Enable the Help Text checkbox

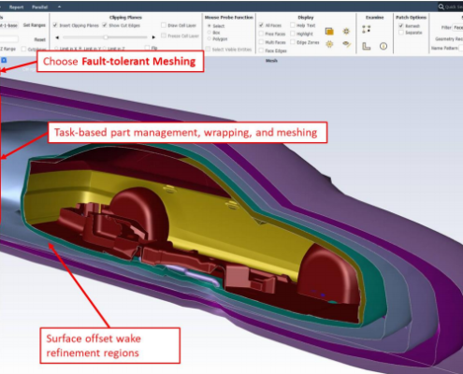coord(293,25)
